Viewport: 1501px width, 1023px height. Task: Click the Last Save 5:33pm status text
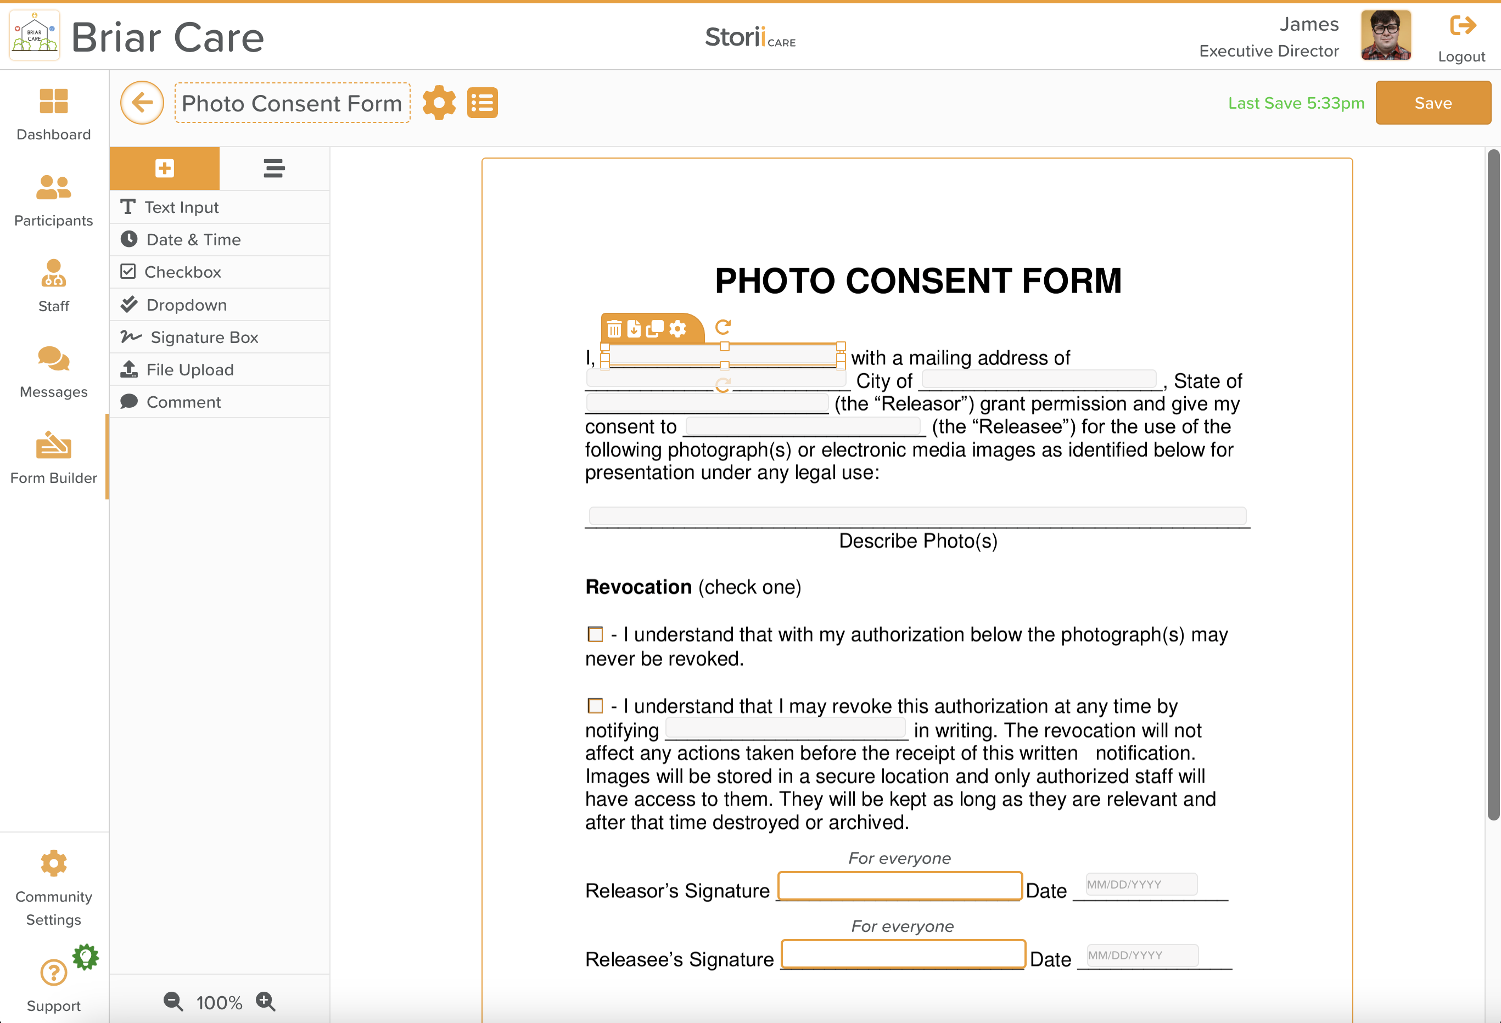[1296, 103]
